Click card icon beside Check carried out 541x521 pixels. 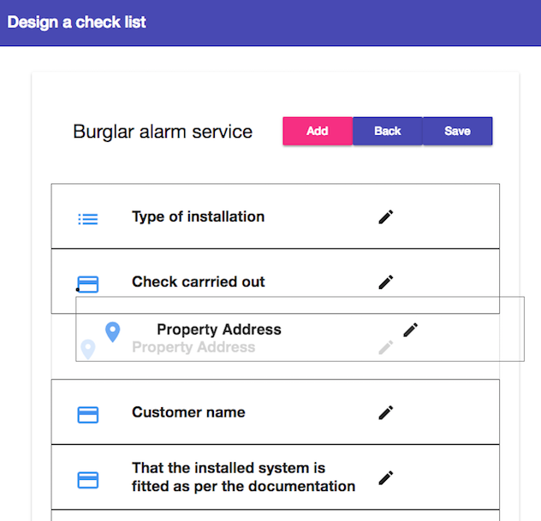tap(88, 284)
